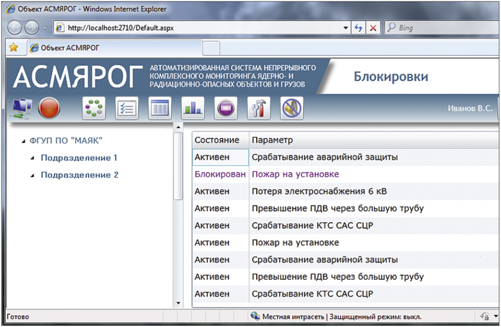The image size is (501, 327).
Task: Click the browser Back arrow button
Action: (x=15, y=28)
